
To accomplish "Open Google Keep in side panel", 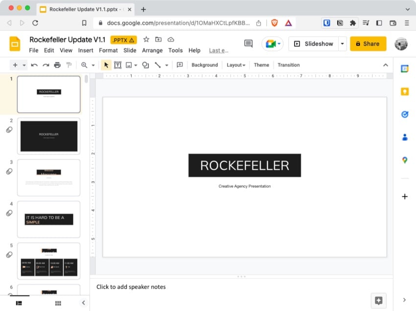I will tap(405, 91).
